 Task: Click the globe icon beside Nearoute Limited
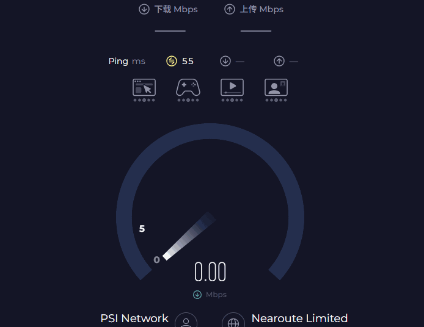click(x=233, y=322)
